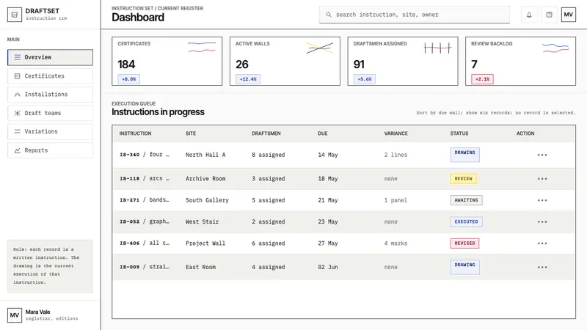587x330 pixels.
Task: Sort by the Due column header
Action: coord(323,133)
